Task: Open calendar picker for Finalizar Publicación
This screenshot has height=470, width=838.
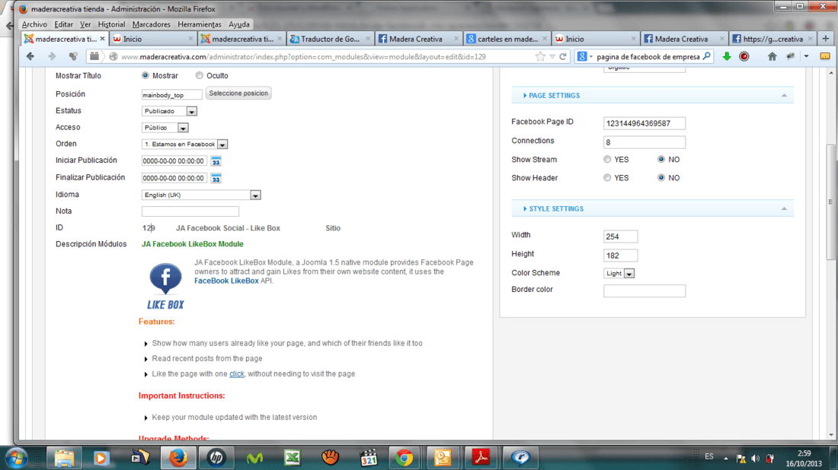Action: pyautogui.click(x=216, y=178)
